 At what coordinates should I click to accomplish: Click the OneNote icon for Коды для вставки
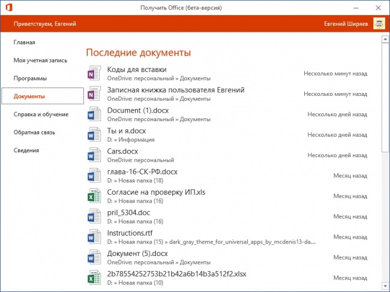click(94, 73)
